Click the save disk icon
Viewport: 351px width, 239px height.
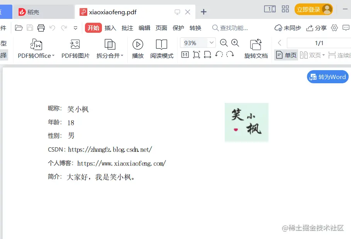coord(30,28)
